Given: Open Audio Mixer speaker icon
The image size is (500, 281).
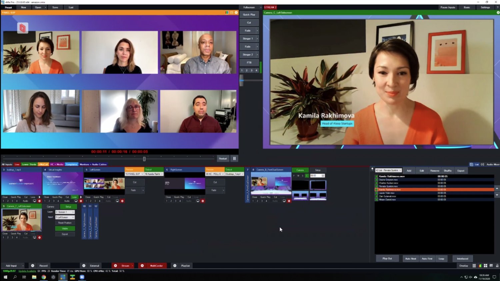Looking at the screenshot, I should pyautogui.click(x=482, y=164).
